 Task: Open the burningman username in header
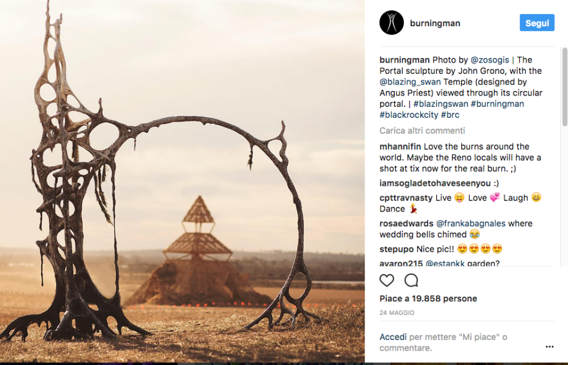coord(436,23)
